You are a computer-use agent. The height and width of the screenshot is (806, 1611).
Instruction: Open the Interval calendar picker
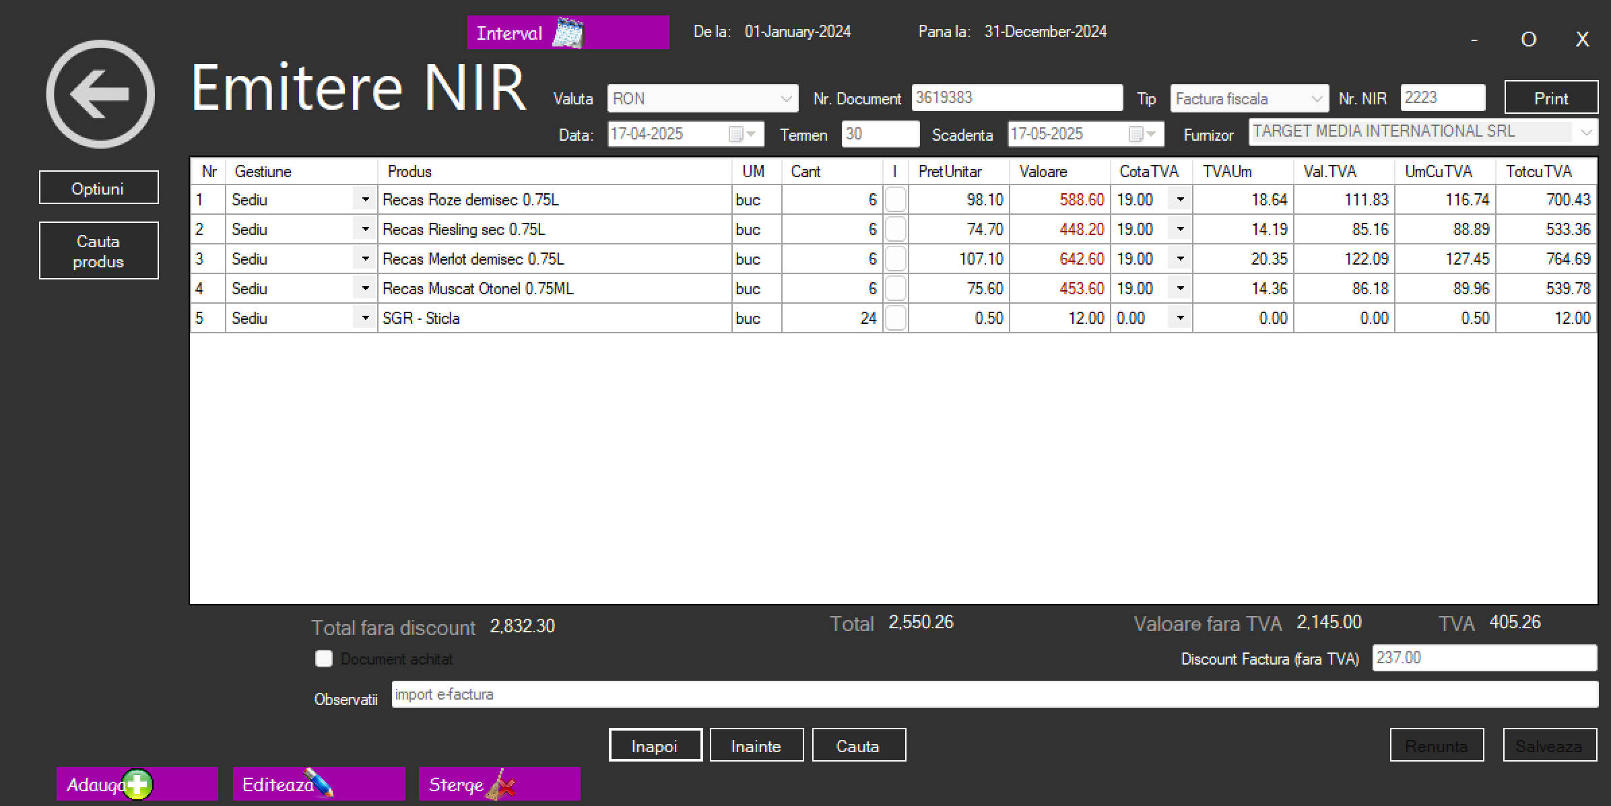point(568,32)
